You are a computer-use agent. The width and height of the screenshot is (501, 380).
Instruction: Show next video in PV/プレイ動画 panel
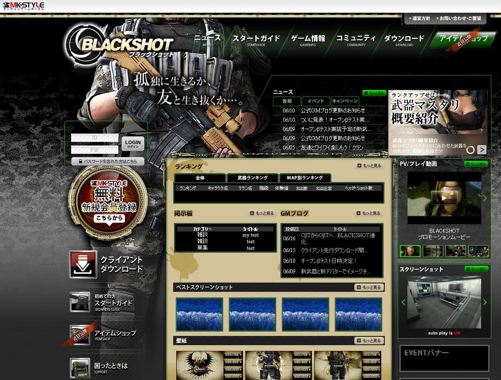coord(485,198)
